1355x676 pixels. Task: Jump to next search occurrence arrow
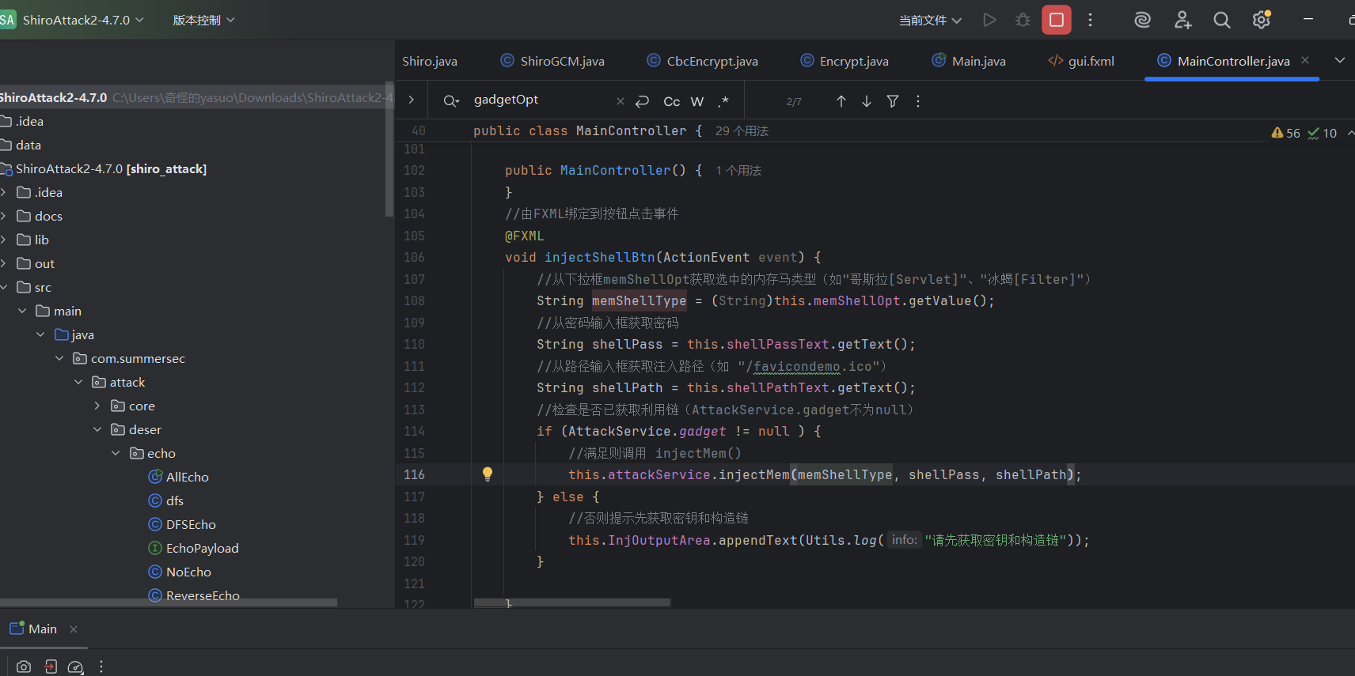coord(867,101)
